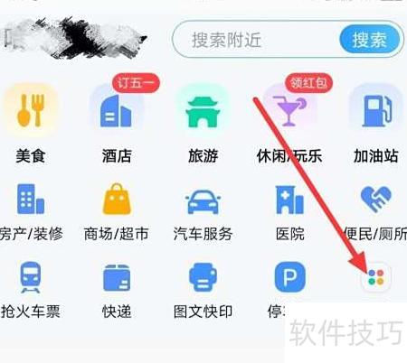Select the 酒店 hotel building icon

pos(116,111)
